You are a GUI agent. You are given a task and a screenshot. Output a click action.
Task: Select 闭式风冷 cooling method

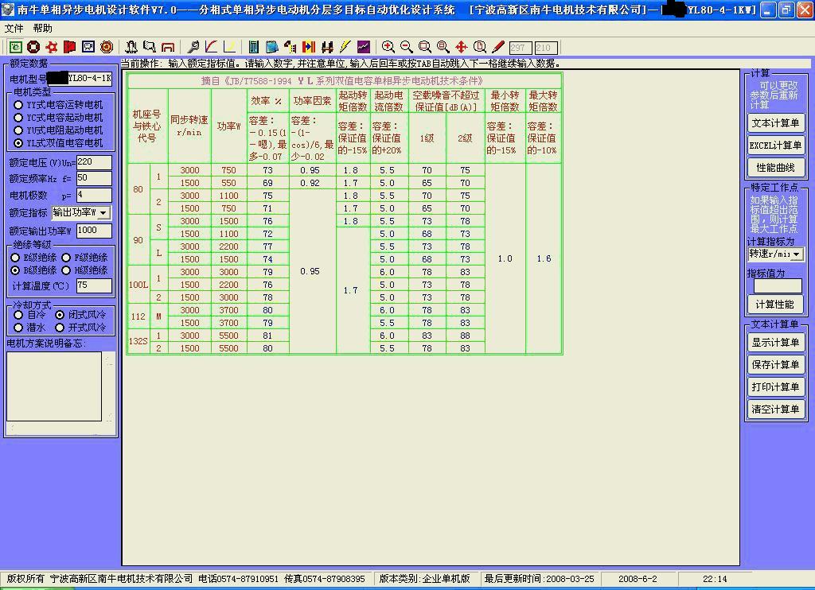coord(80,315)
